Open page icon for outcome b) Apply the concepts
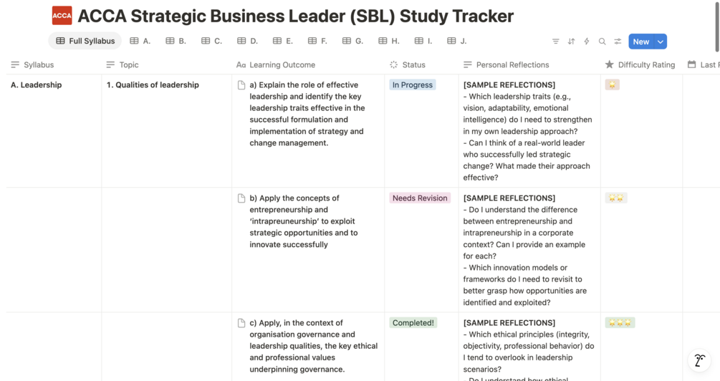The width and height of the screenshot is (720, 381). click(241, 198)
